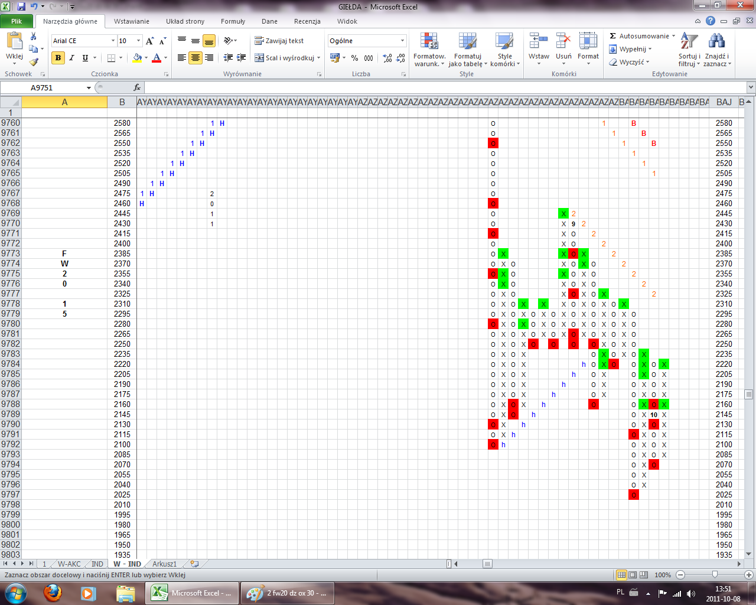This screenshot has height=605, width=756.
Task: Toggle Wrap Text (Zawijaj tekst)
Action: point(279,41)
